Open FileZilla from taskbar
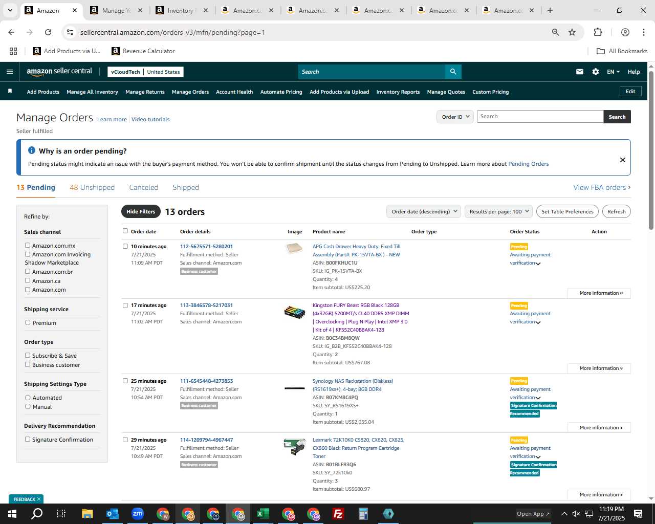 338,514
